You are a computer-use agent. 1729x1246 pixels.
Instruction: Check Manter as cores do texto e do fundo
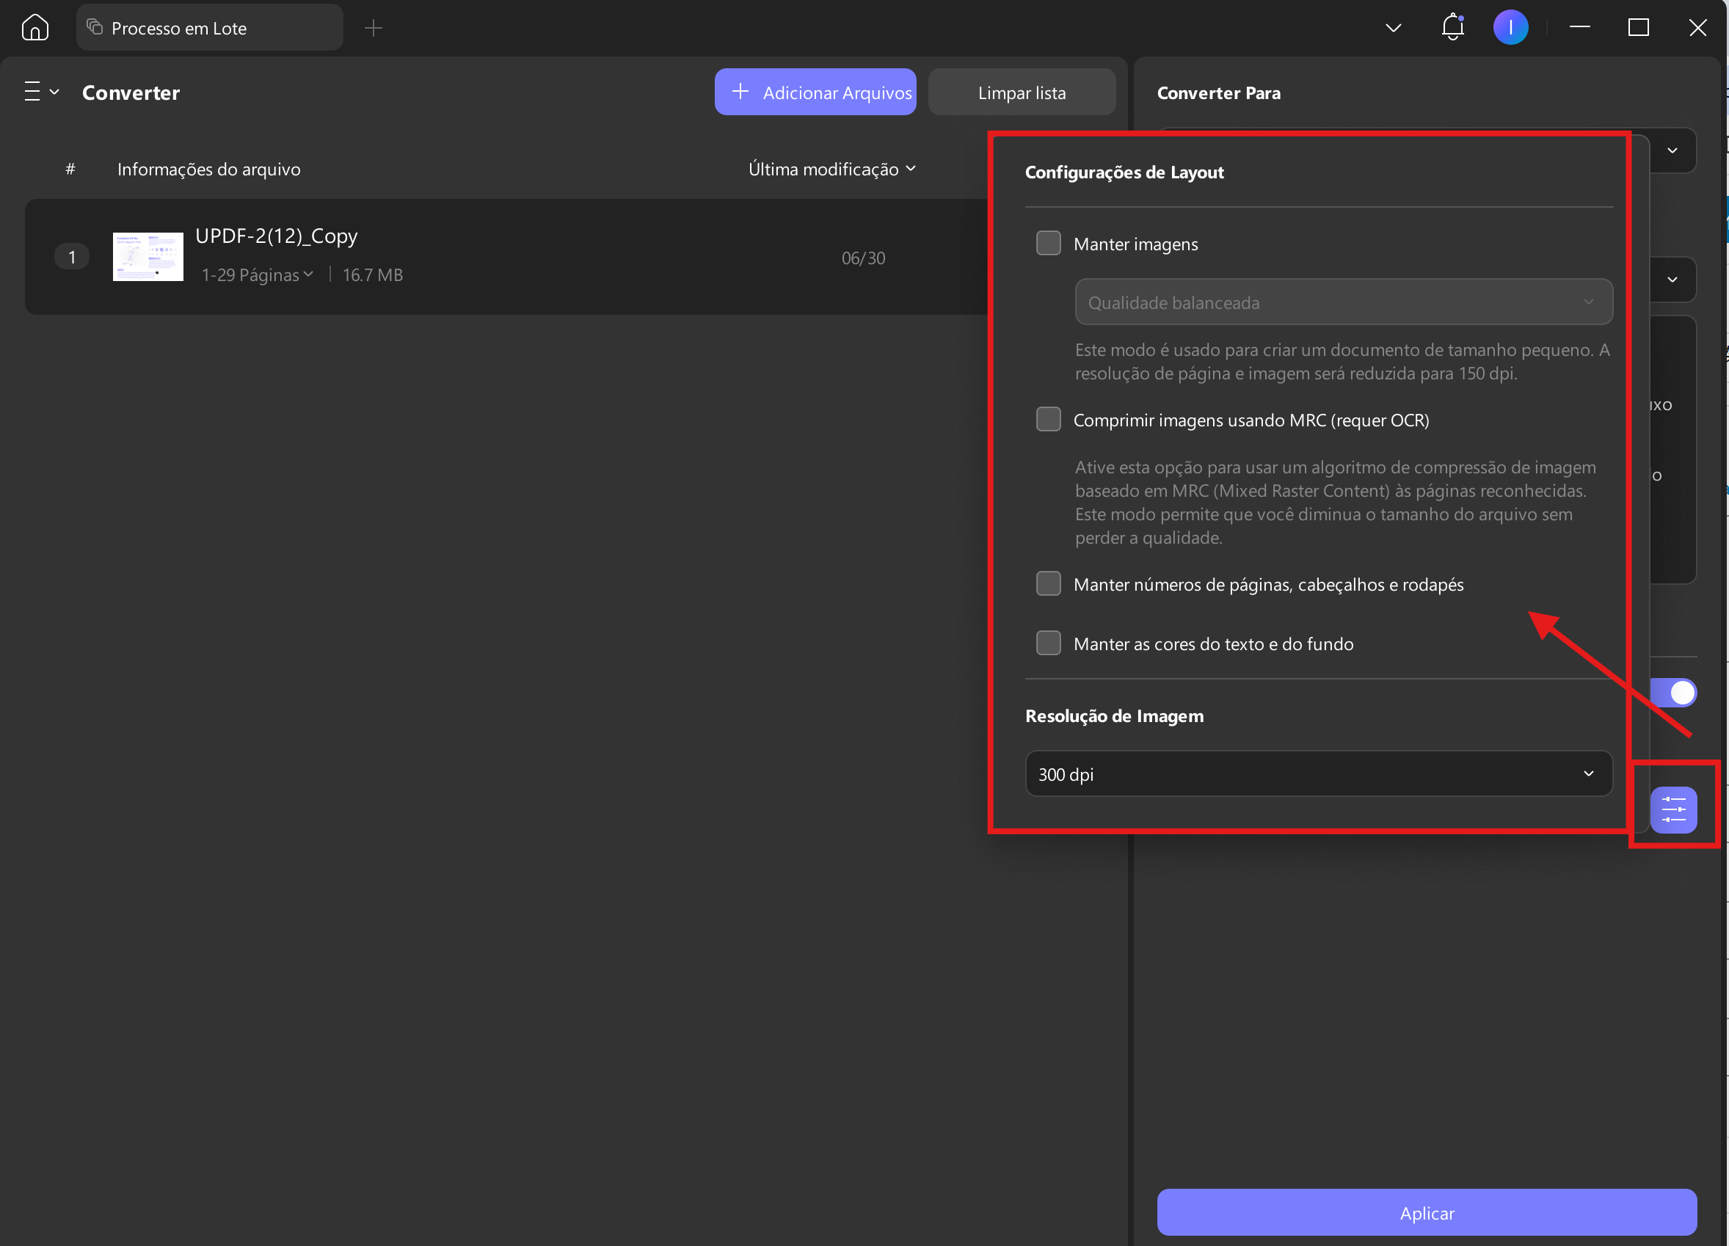tap(1048, 644)
